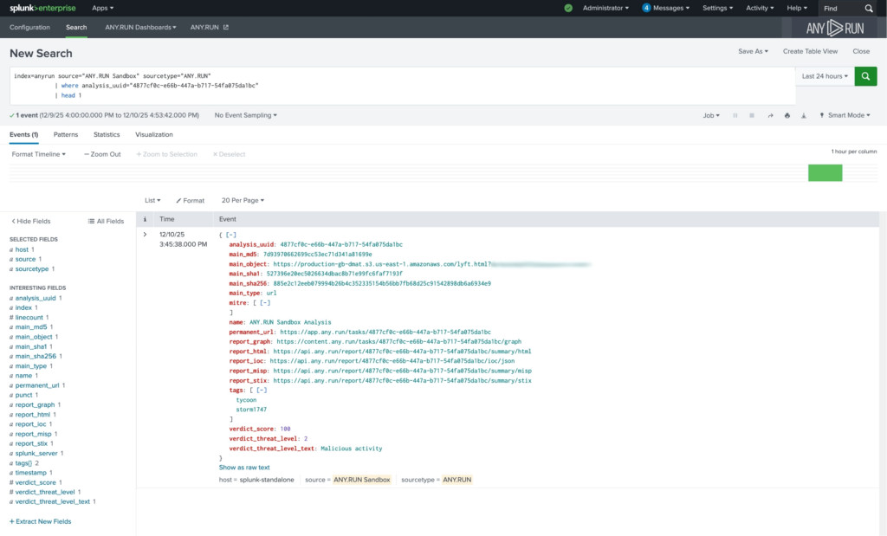This screenshot has height=536, width=887.
Task: Share the search job
Action: (x=771, y=115)
